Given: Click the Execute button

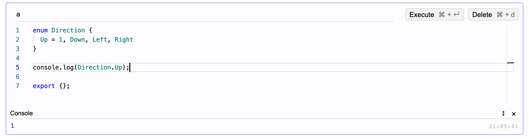Looking at the screenshot, I should point(434,15).
